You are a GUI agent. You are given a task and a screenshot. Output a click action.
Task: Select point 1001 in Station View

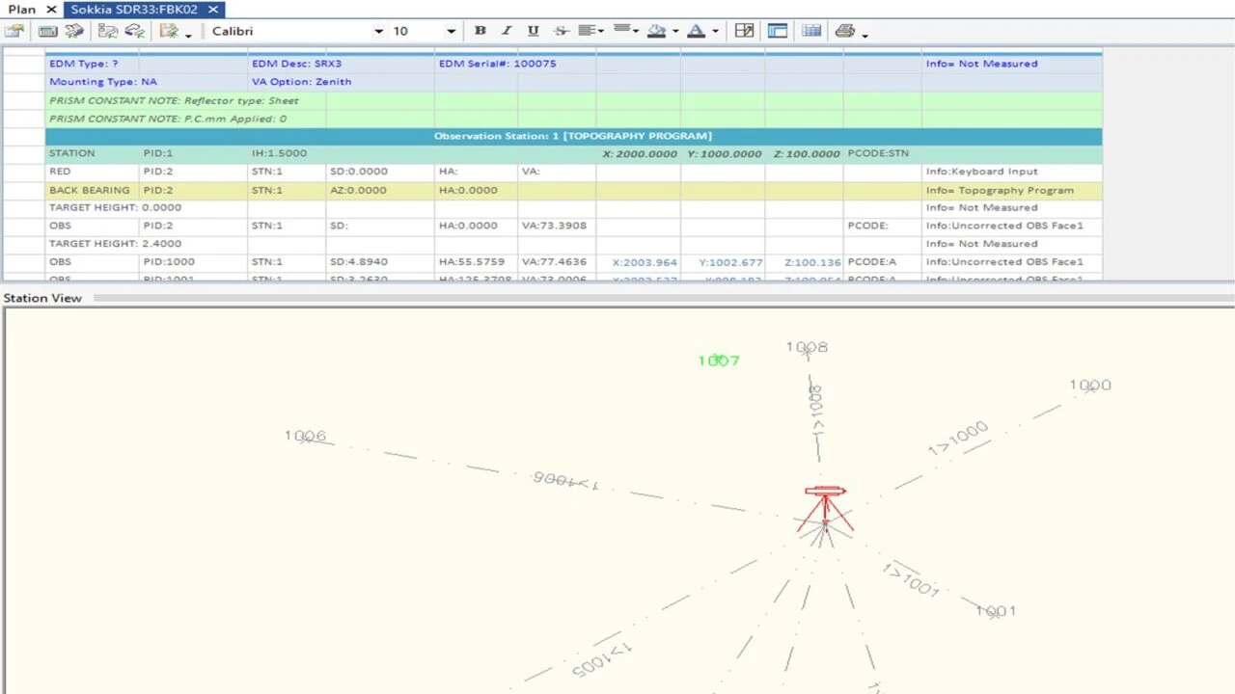[x=996, y=611]
